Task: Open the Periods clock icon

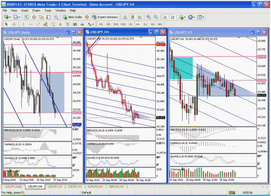Action: (x=190, y=17)
